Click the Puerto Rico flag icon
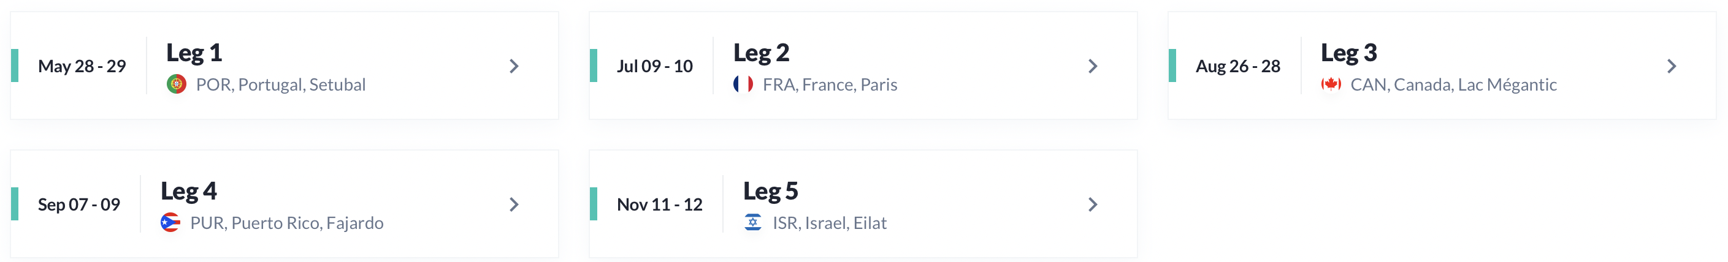The width and height of the screenshot is (1728, 262). click(x=170, y=222)
